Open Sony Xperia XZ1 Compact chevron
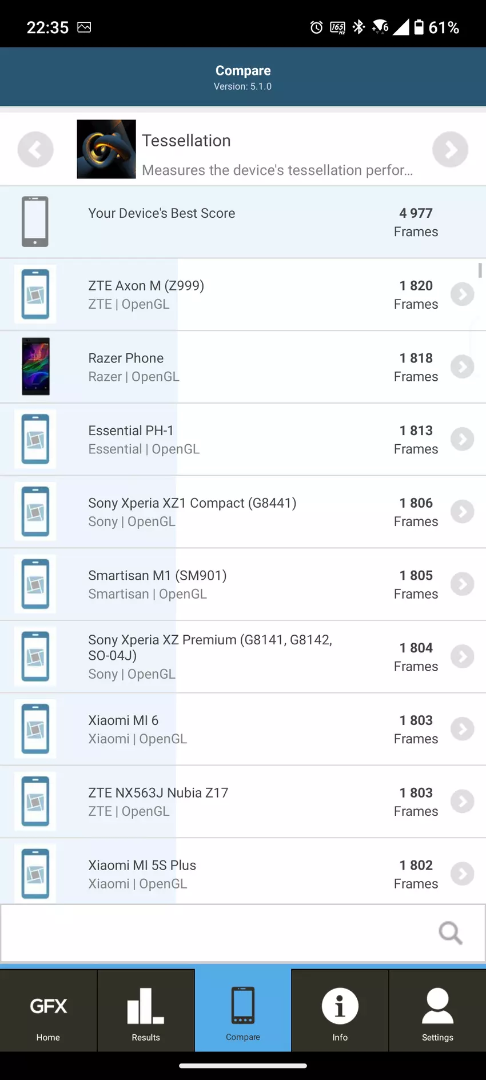The width and height of the screenshot is (486, 1080). (x=462, y=512)
